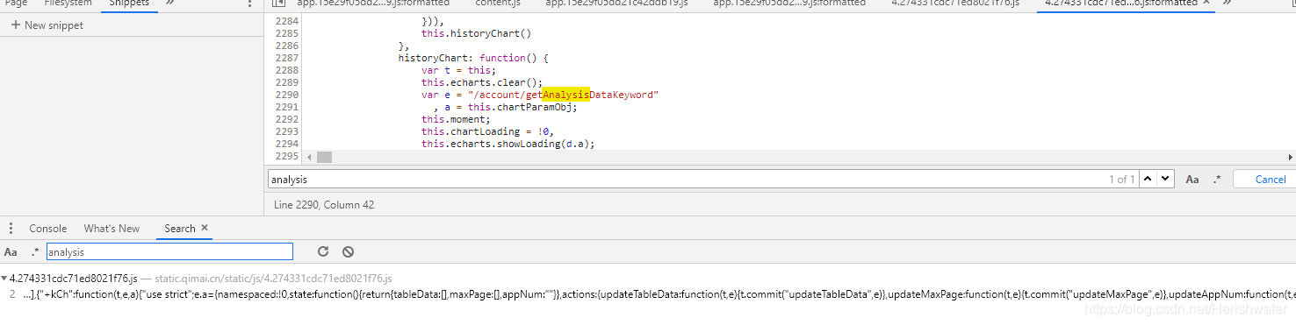Open the Snippets navigator tab
Screen dimensions: 1296x325
point(129,4)
